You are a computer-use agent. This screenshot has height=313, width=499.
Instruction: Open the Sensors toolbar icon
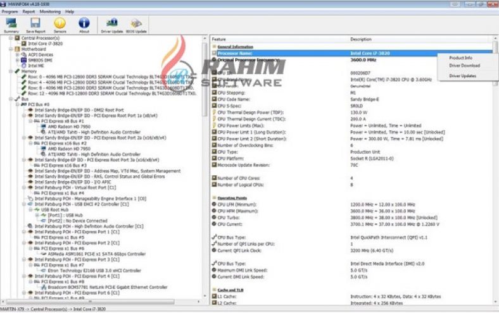coord(60,23)
